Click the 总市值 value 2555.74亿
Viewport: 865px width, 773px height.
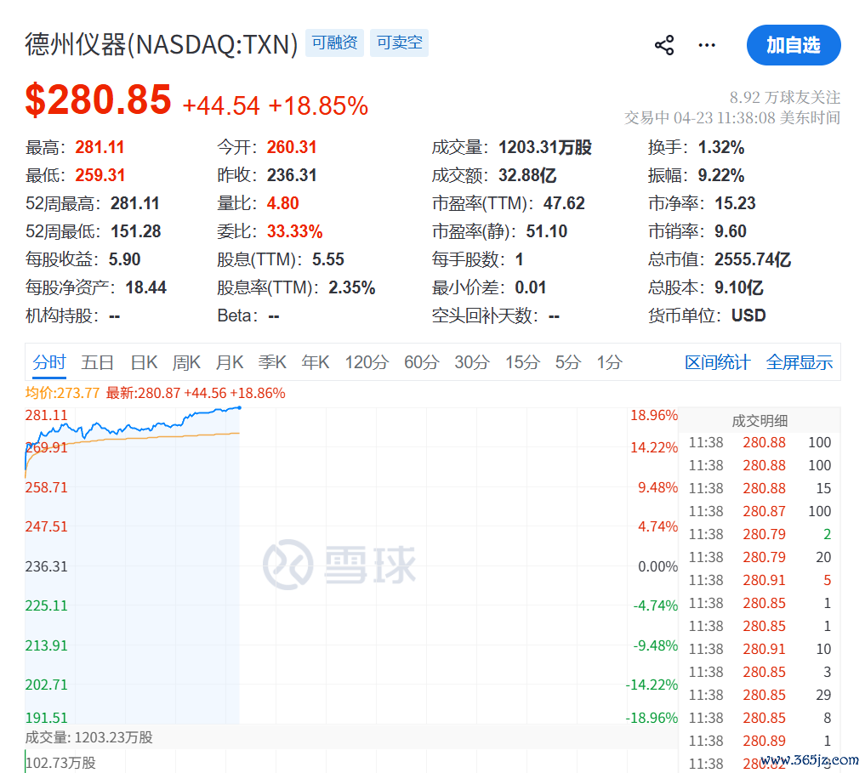(753, 259)
